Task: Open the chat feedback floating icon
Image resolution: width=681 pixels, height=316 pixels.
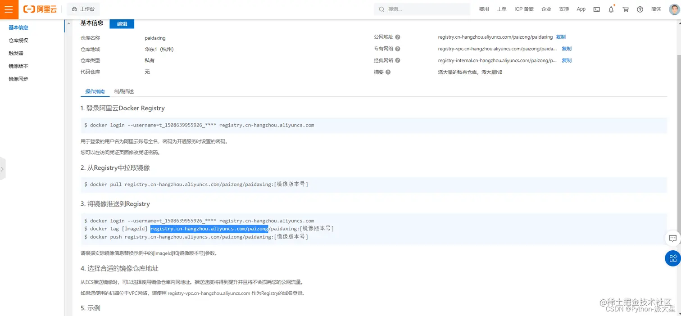Action: click(673, 238)
